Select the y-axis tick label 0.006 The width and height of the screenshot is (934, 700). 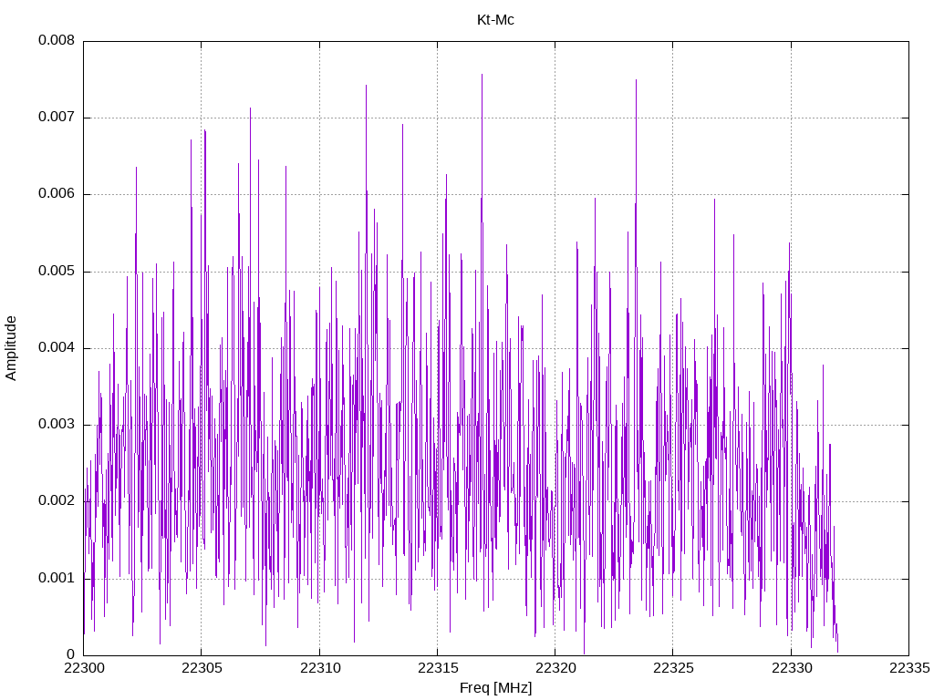[57, 194]
